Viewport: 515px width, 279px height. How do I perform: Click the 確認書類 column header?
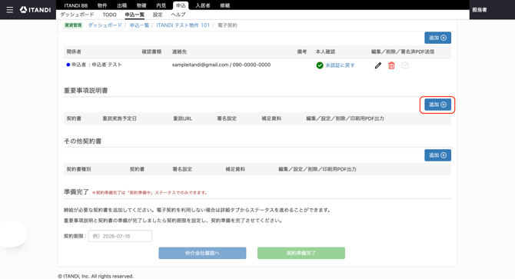151,51
